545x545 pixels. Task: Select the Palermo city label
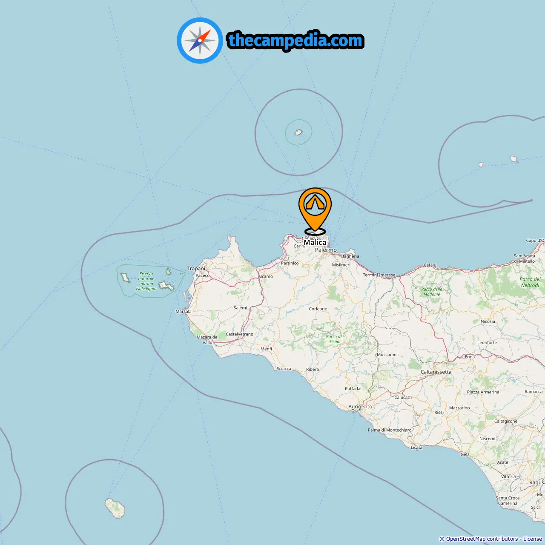(x=326, y=250)
